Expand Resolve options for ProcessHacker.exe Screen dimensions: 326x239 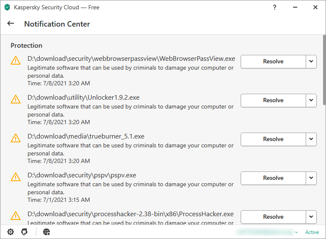click(x=311, y=217)
